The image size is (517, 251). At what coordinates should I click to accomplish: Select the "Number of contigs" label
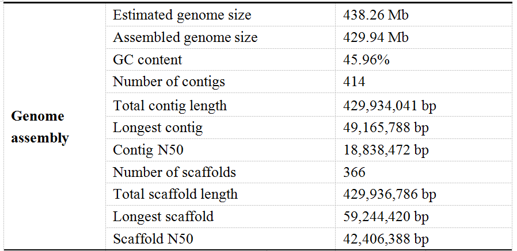169,82
